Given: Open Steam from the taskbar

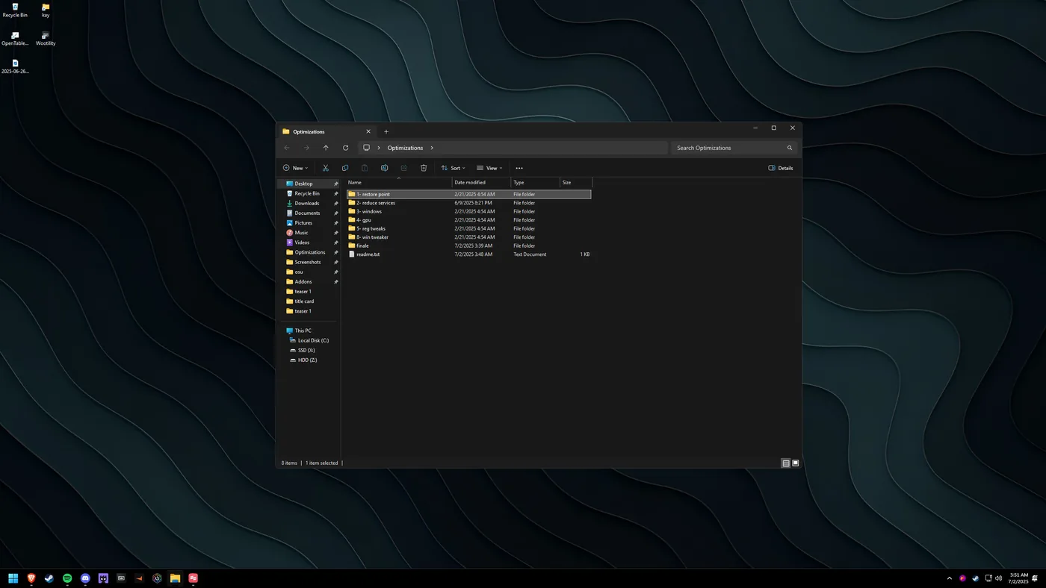Looking at the screenshot, I should click(49, 578).
